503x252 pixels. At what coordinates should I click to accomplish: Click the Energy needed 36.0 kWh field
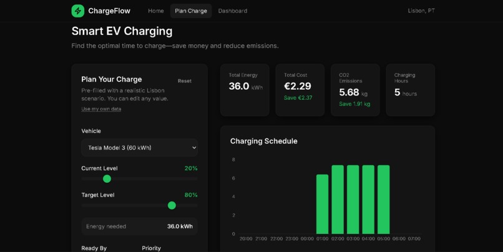[140, 226]
